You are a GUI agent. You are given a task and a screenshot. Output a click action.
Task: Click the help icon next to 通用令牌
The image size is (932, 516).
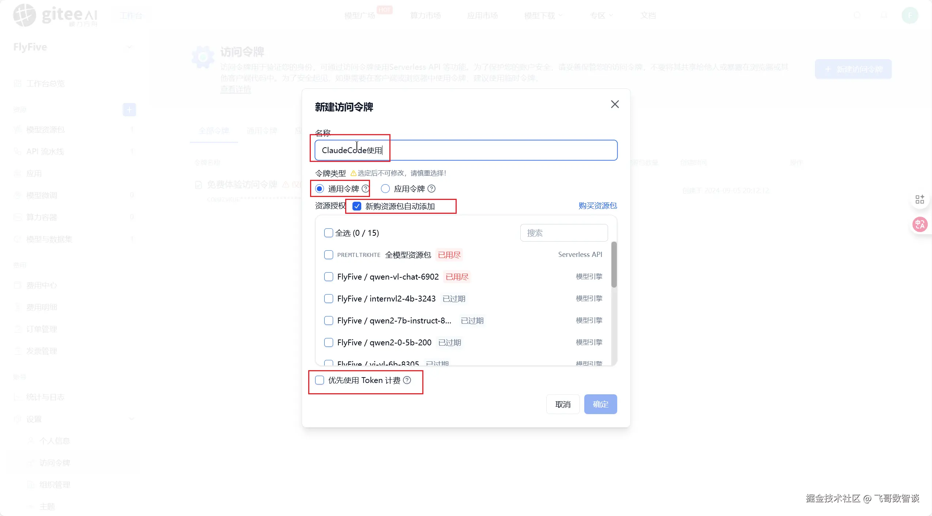(x=365, y=189)
